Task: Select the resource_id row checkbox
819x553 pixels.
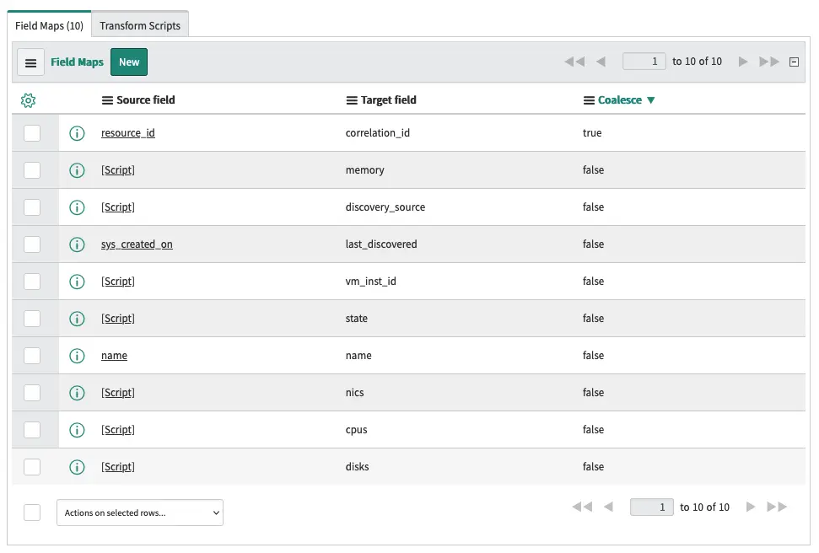Action: [32, 133]
